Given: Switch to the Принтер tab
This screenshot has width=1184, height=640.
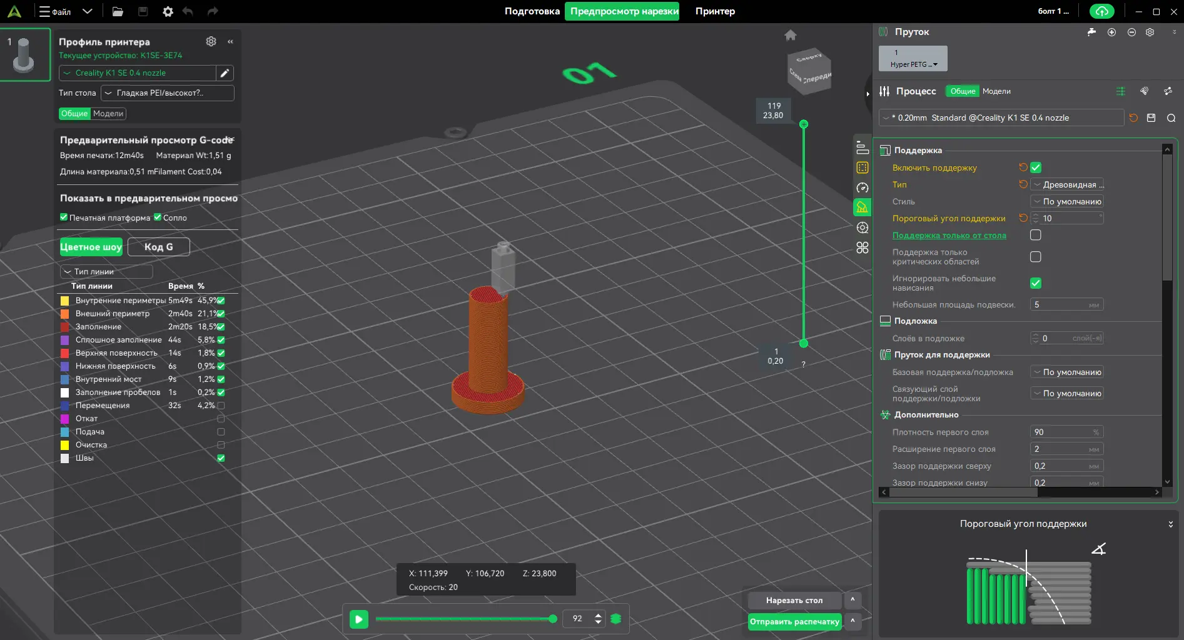Looking at the screenshot, I should point(715,11).
